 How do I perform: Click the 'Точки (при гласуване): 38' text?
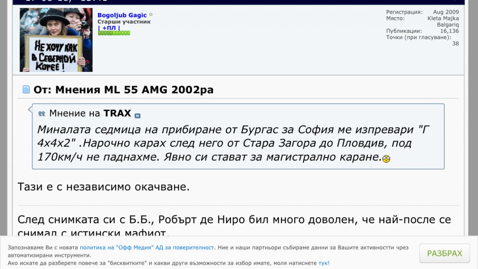coord(422,41)
